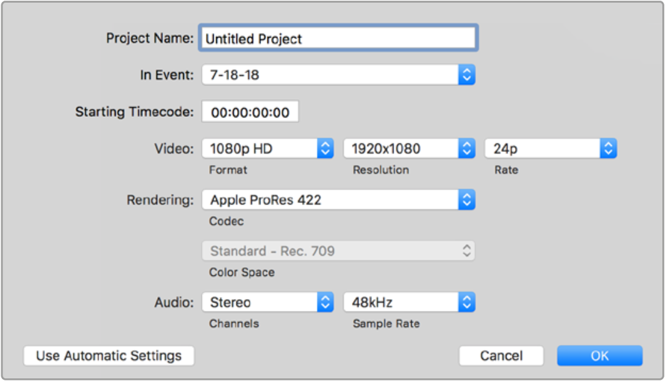Confirm project settings with the OK button

599,356
